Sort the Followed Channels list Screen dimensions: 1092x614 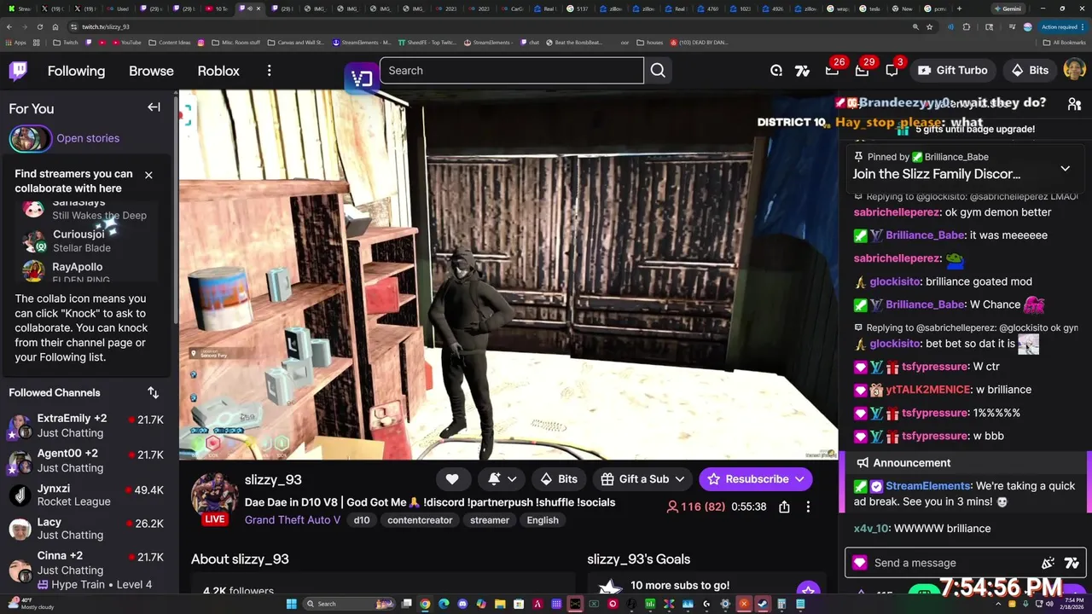(x=153, y=392)
